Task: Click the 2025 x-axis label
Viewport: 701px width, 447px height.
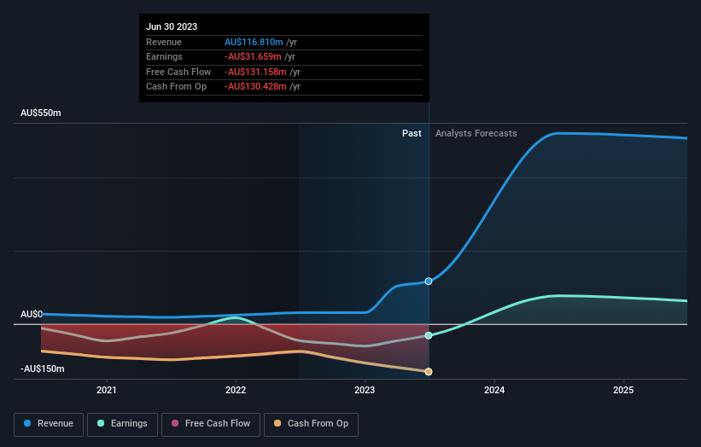Action: click(x=623, y=391)
